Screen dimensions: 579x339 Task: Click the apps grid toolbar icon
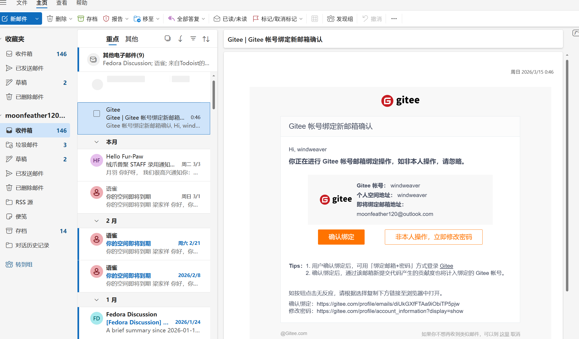315,19
